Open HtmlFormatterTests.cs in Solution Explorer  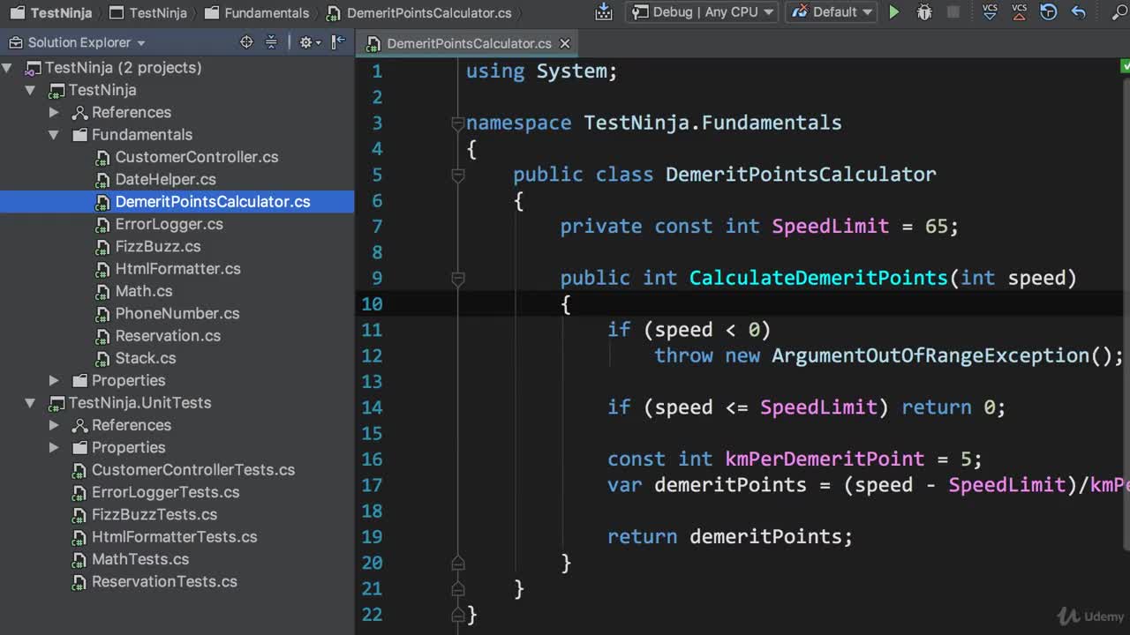(175, 537)
